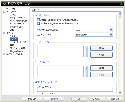Click 追加 button in ニュース フィード group
The height and width of the screenshot is (102, 125).
[x=102, y=68]
